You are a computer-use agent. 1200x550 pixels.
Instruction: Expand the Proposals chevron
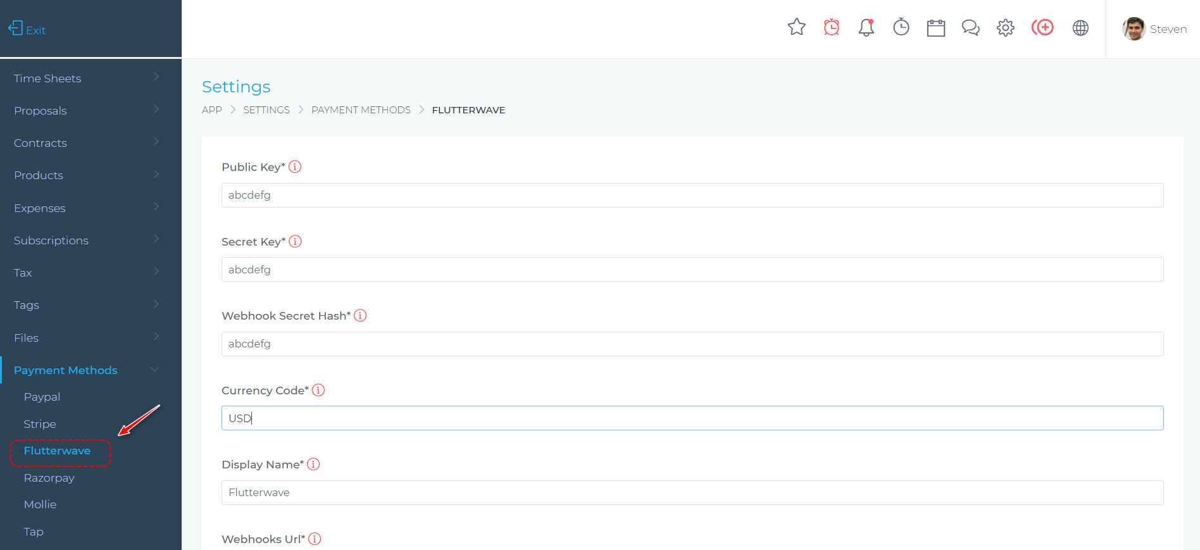tap(156, 109)
